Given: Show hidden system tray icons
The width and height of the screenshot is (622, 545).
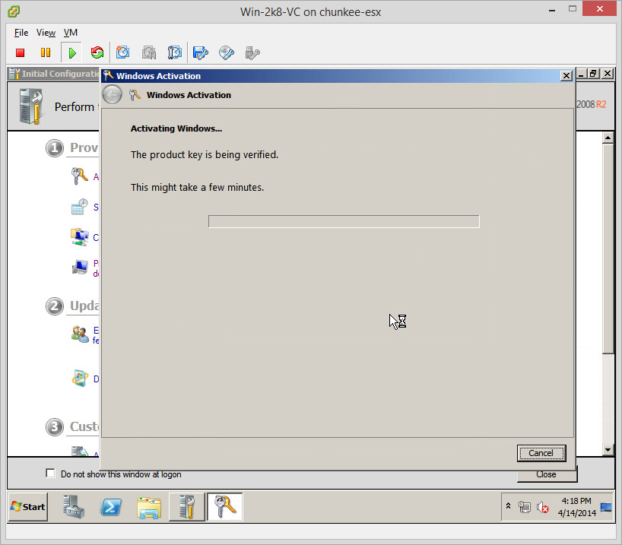Looking at the screenshot, I should coord(509,506).
